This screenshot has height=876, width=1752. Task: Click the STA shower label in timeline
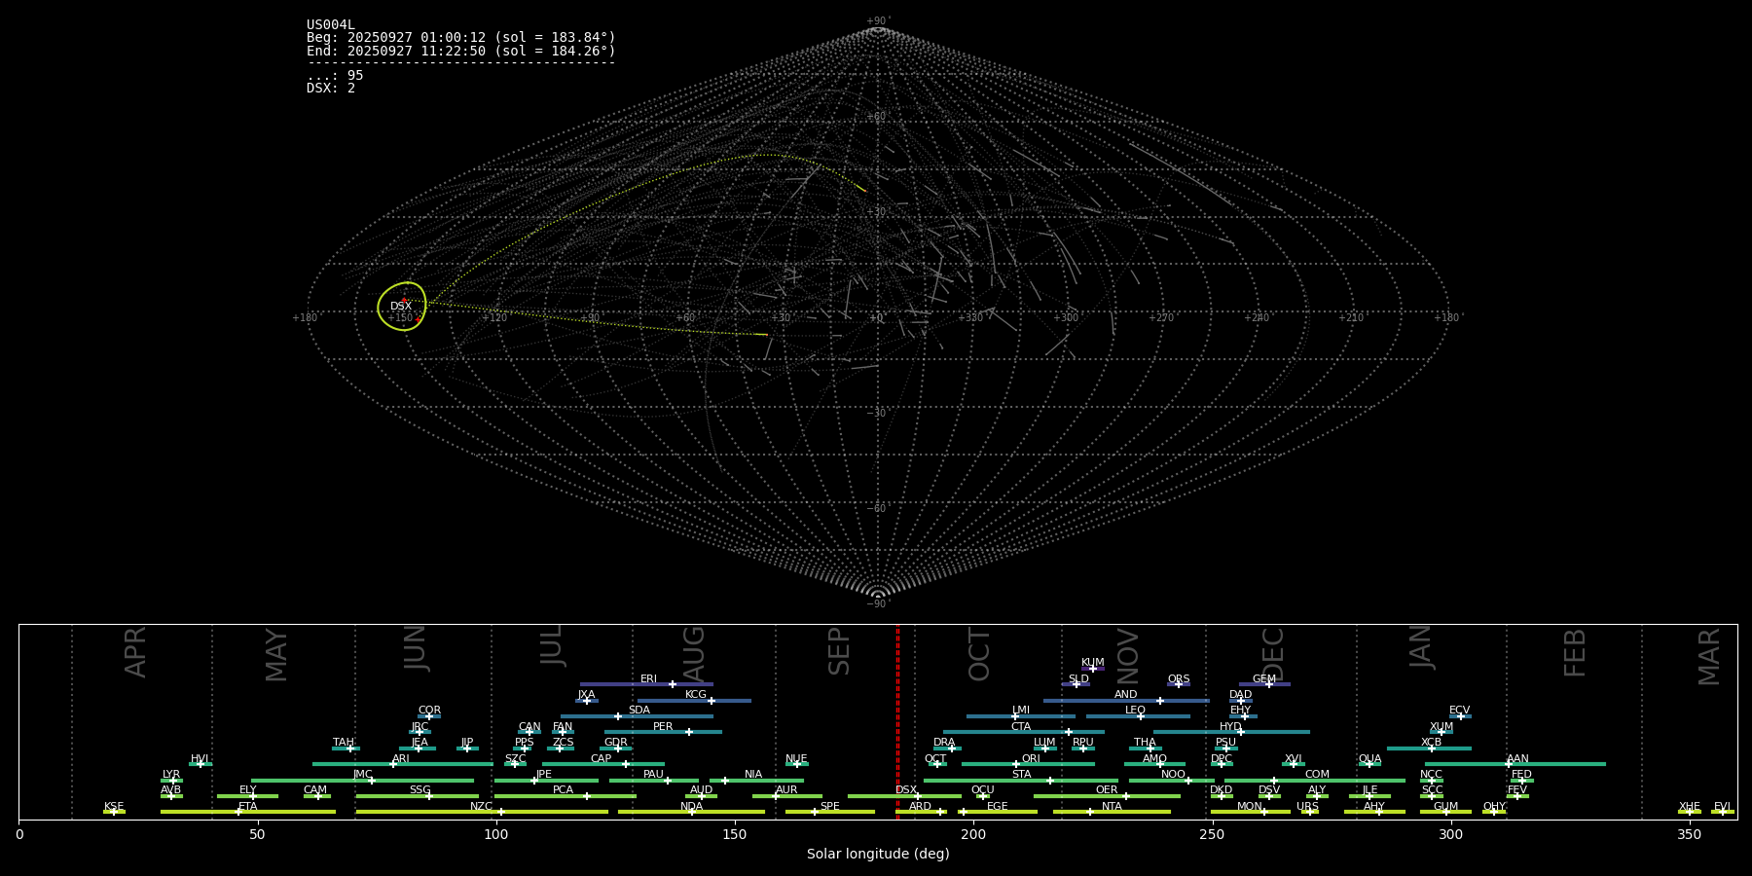[x=1021, y=775]
